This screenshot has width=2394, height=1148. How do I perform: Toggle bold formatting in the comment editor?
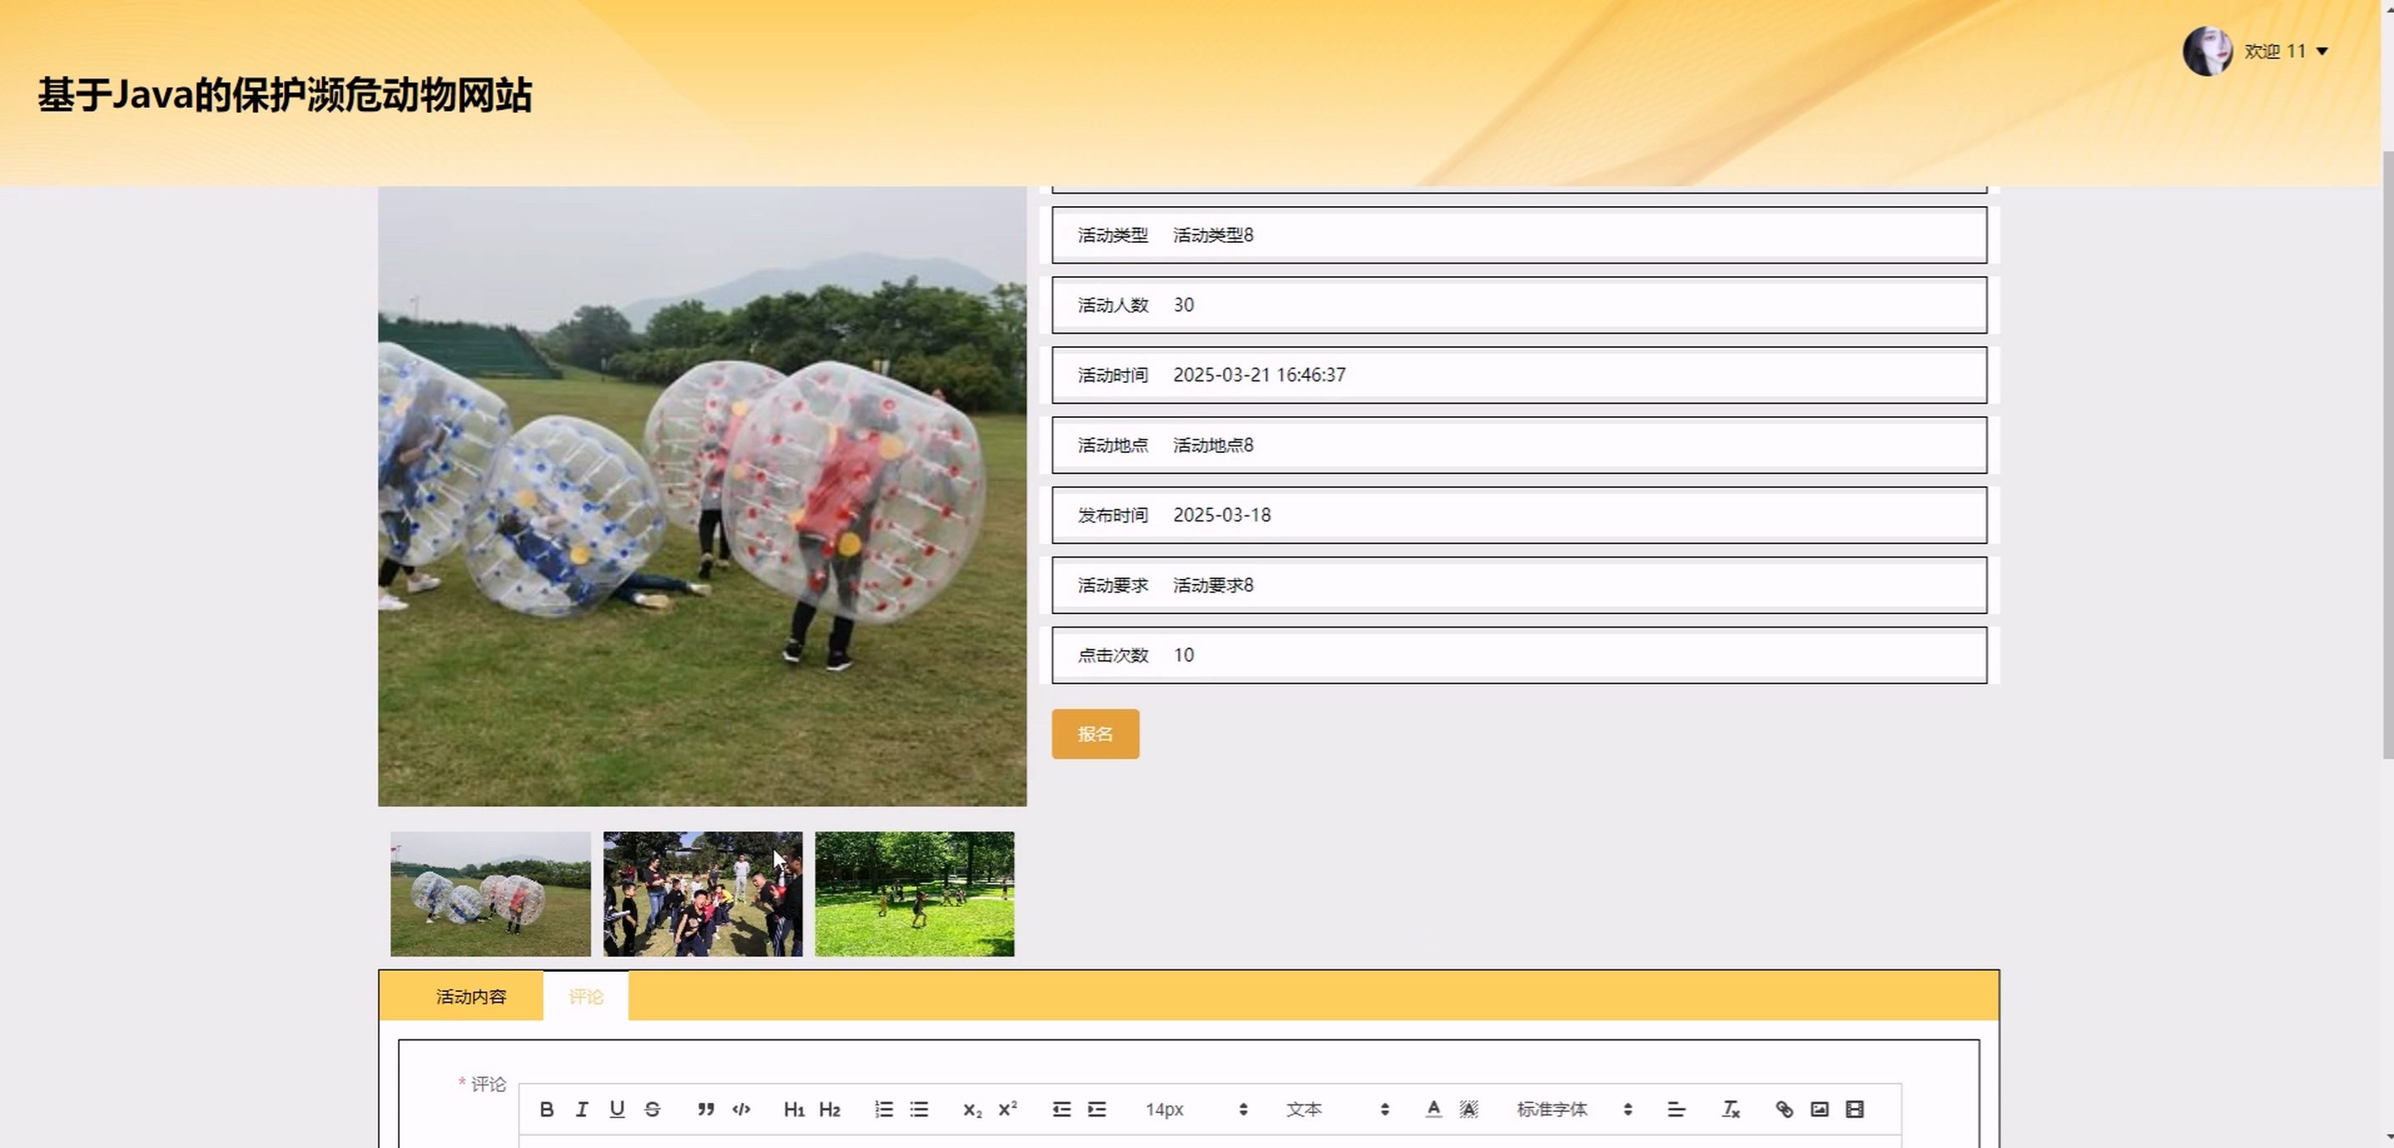coord(547,1109)
